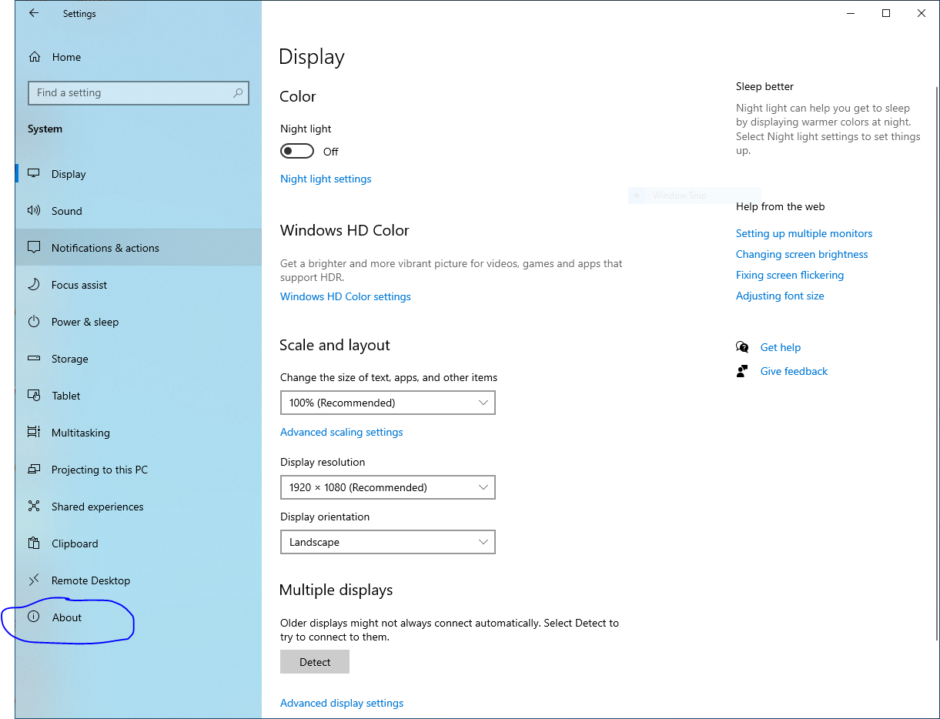Select Tablet in the sidebar

[139, 396]
